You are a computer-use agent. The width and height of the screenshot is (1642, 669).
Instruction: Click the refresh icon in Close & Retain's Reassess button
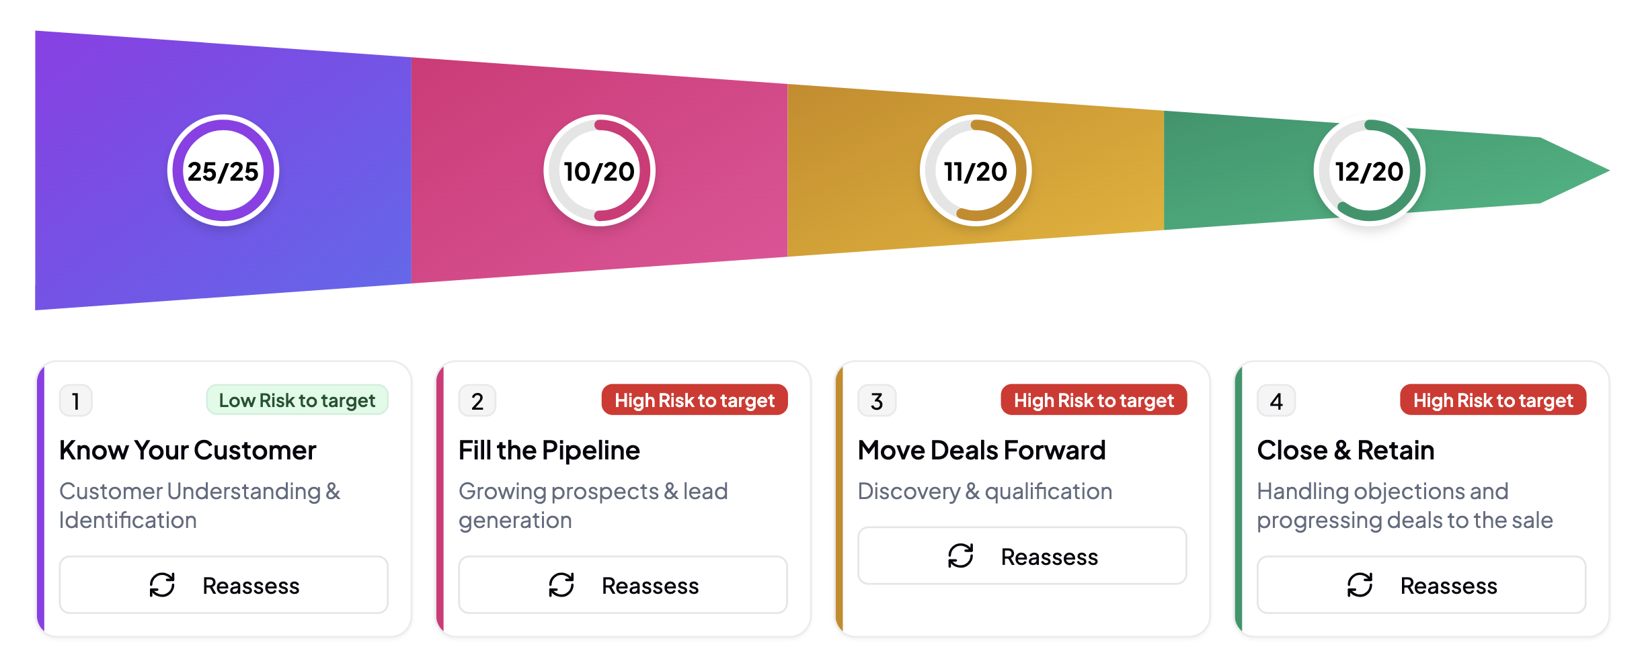coord(1360,585)
